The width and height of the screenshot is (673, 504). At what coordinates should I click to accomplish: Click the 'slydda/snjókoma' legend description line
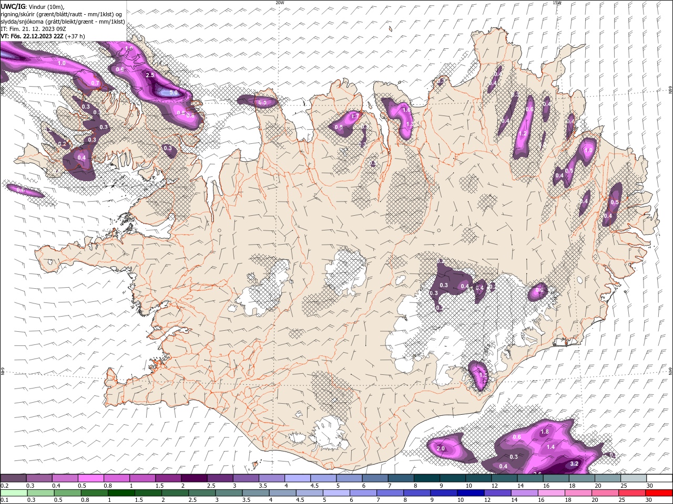pos(63,22)
